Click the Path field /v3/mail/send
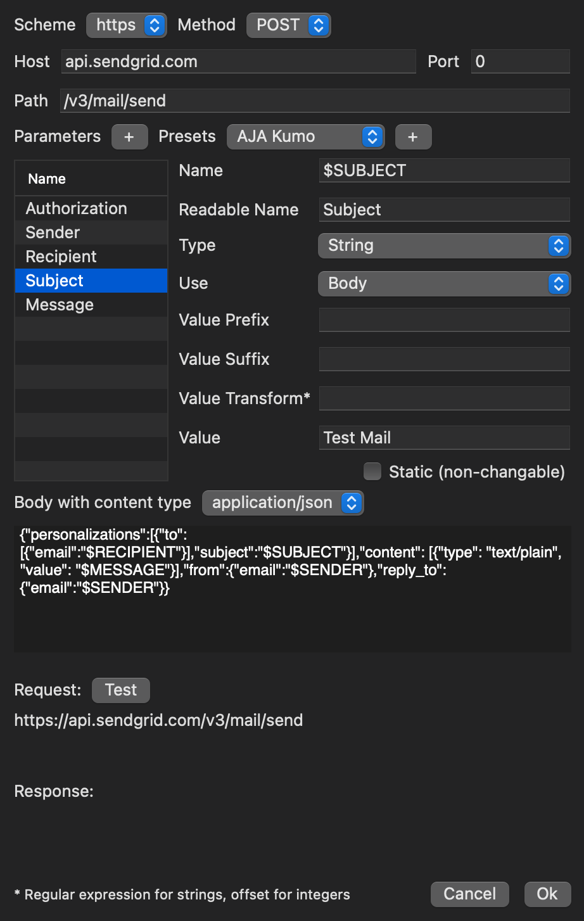The image size is (584, 921). pyautogui.click(x=315, y=101)
